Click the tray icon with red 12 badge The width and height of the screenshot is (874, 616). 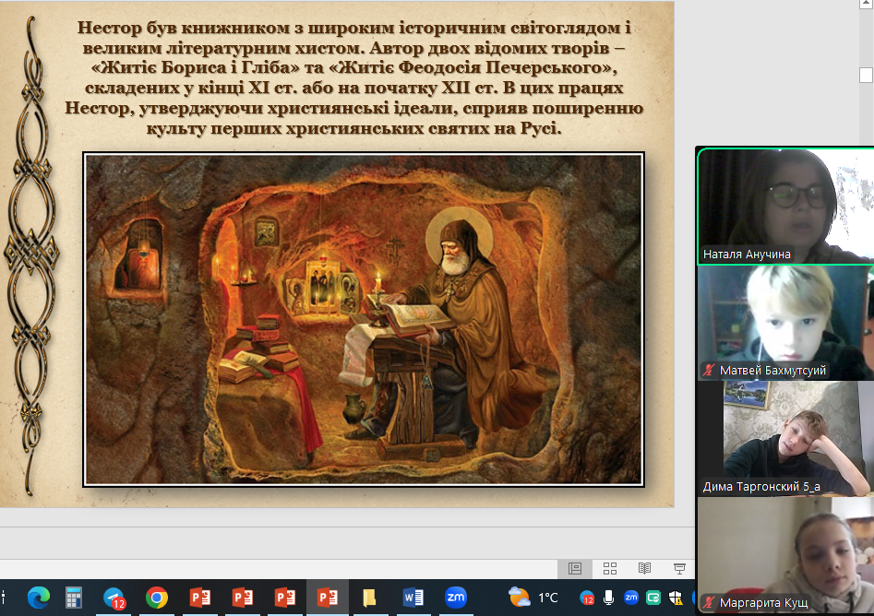click(586, 598)
